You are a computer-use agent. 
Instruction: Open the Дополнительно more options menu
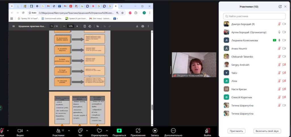tap(173, 130)
